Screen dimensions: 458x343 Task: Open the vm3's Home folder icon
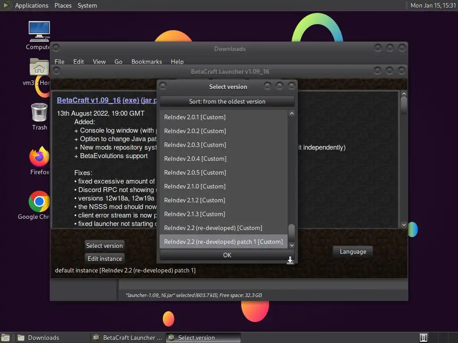pos(39,67)
